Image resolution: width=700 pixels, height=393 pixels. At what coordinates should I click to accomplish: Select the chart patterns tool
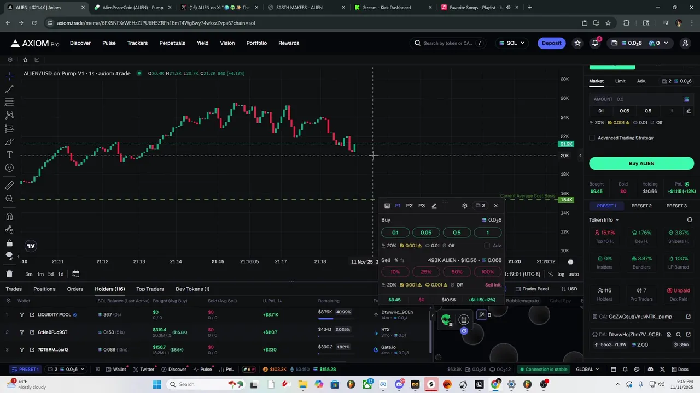[9, 115]
